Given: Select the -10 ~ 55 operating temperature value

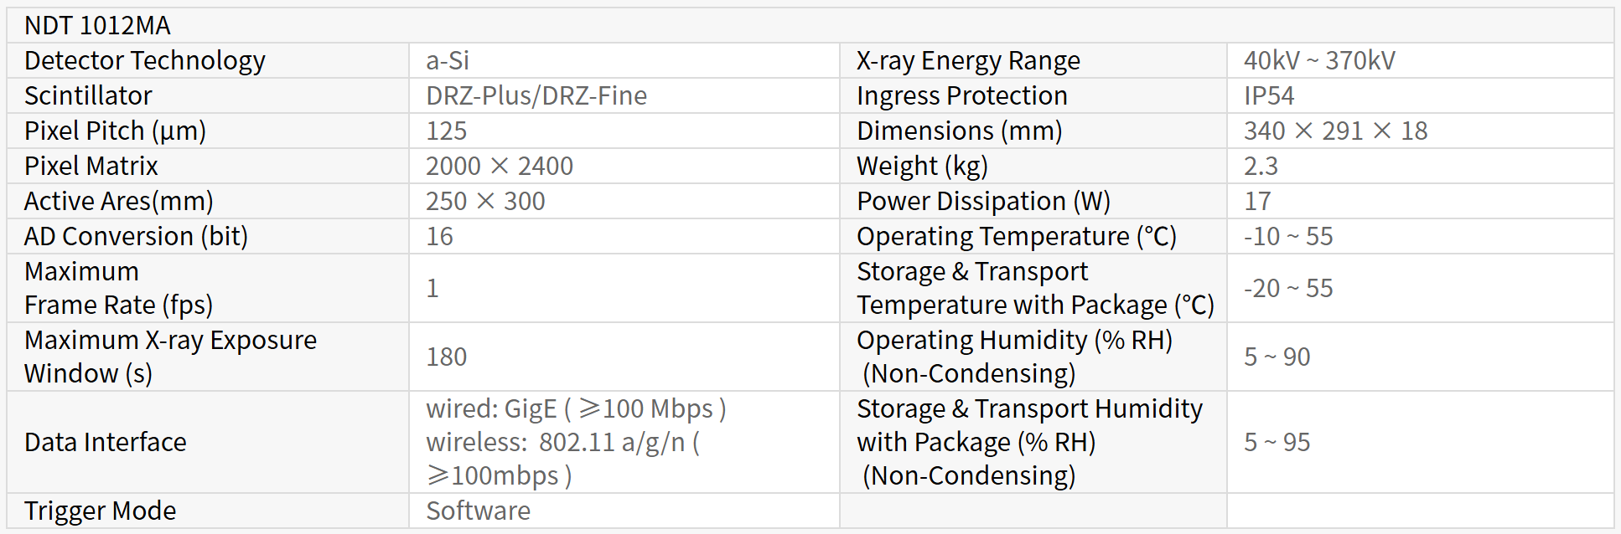Looking at the screenshot, I should 1288,237.
